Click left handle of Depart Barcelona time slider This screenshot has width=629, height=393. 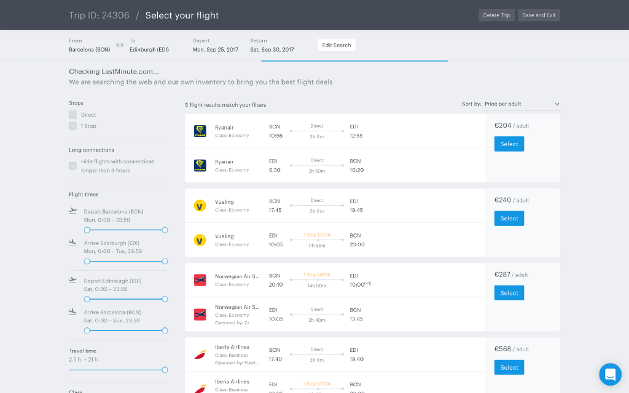(x=87, y=230)
